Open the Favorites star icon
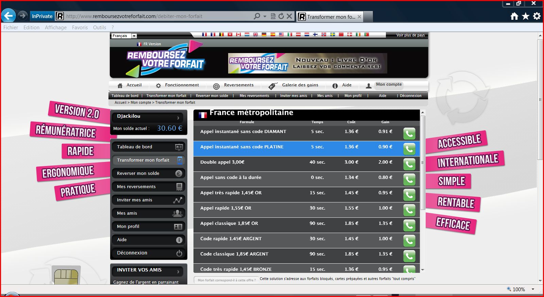The width and height of the screenshot is (544, 297). (x=526, y=16)
